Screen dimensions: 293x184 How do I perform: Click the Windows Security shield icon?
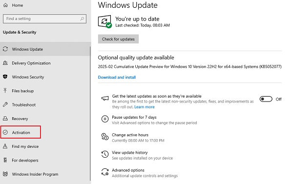pos(5,77)
